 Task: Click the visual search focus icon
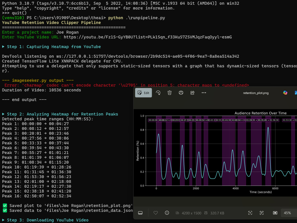tap(250, 213)
